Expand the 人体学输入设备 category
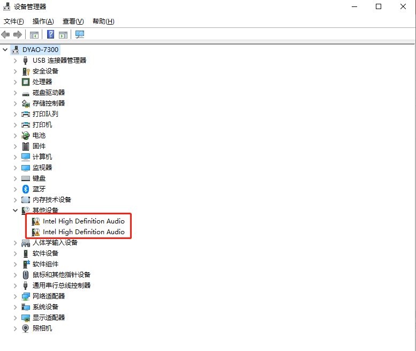Screen dimensions: 416x351 [16, 243]
